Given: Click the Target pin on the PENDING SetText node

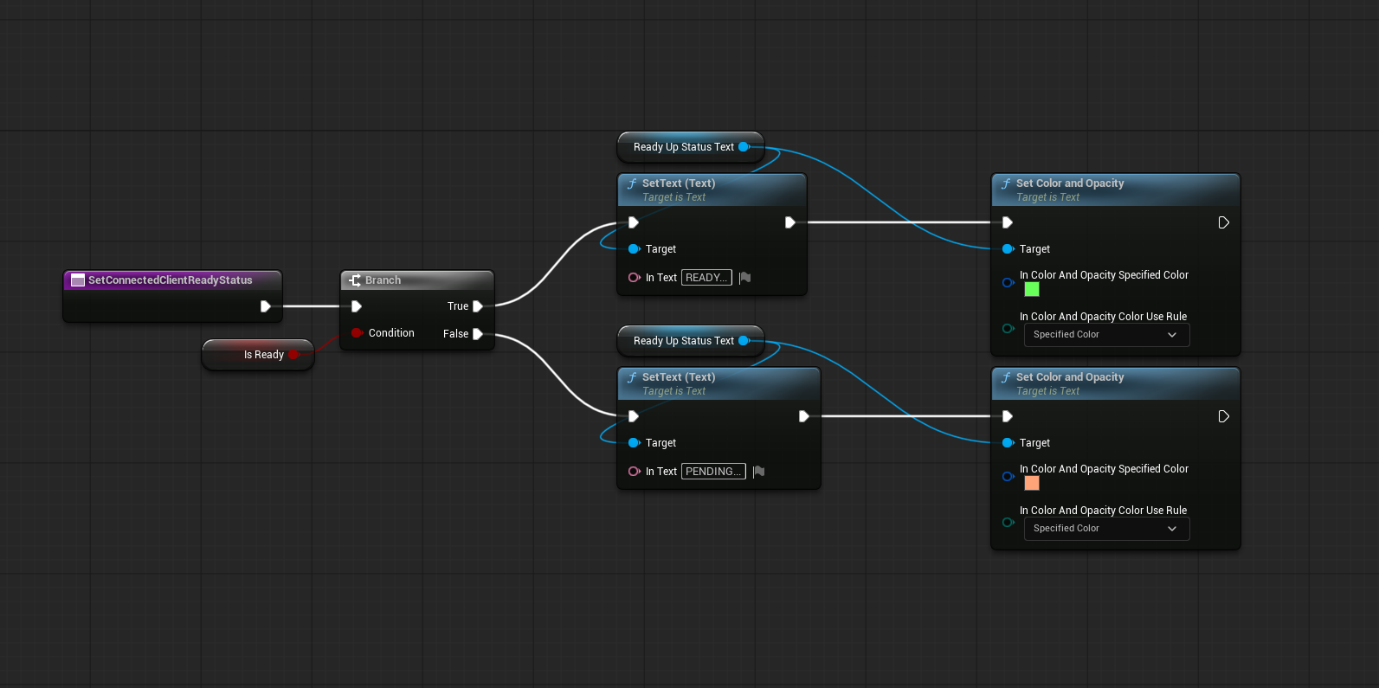Looking at the screenshot, I should click(634, 443).
